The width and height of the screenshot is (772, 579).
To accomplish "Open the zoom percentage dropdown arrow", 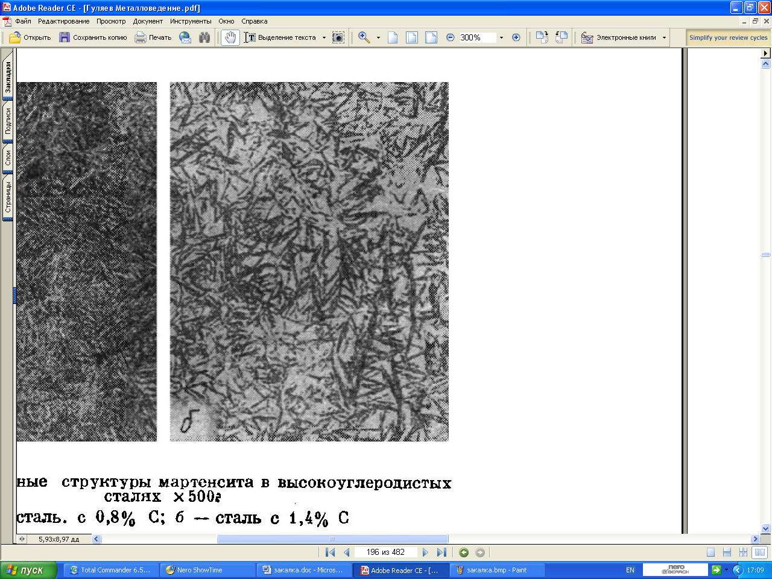I will pos(501,37).
